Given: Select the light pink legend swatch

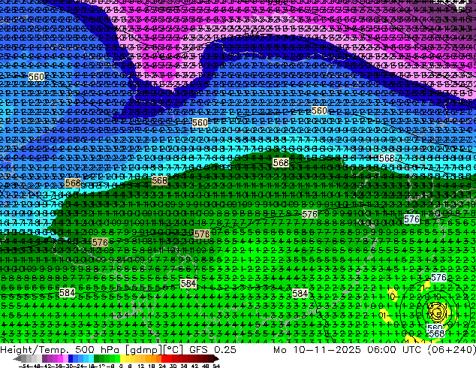Looking at the screenshot, I should 65,359.
